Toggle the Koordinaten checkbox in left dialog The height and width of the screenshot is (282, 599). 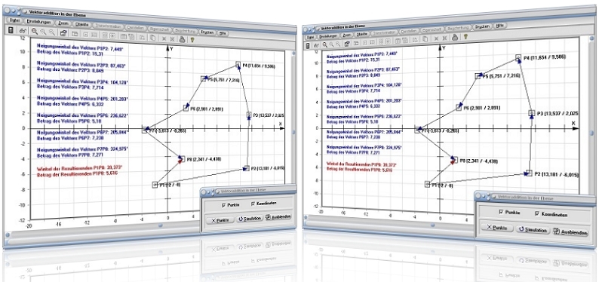pyautogui.click(x=253, y=204)
